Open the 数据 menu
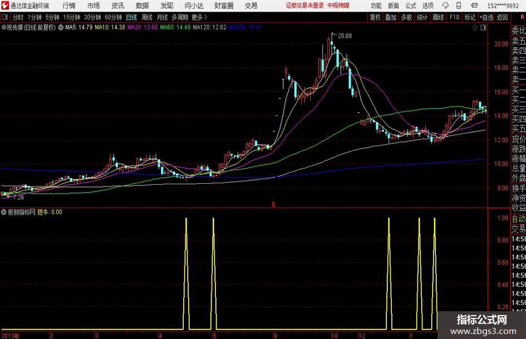This screenshot has width=526, height=339. [142, 6]
